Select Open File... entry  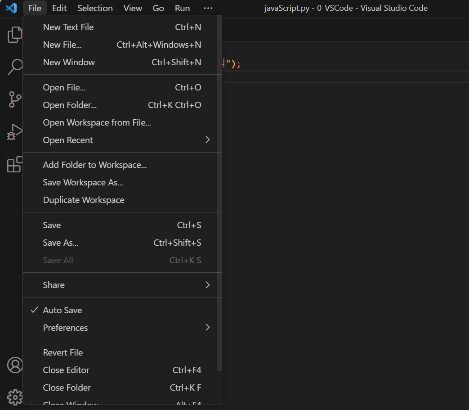(122, 88)
